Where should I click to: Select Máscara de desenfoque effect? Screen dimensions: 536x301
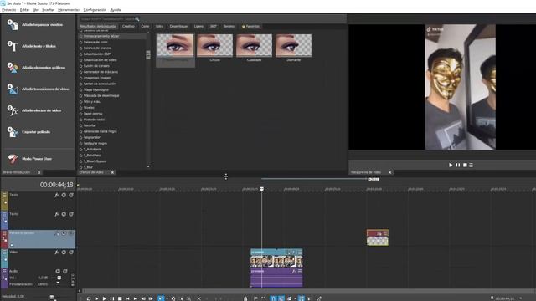click(101, 96)
